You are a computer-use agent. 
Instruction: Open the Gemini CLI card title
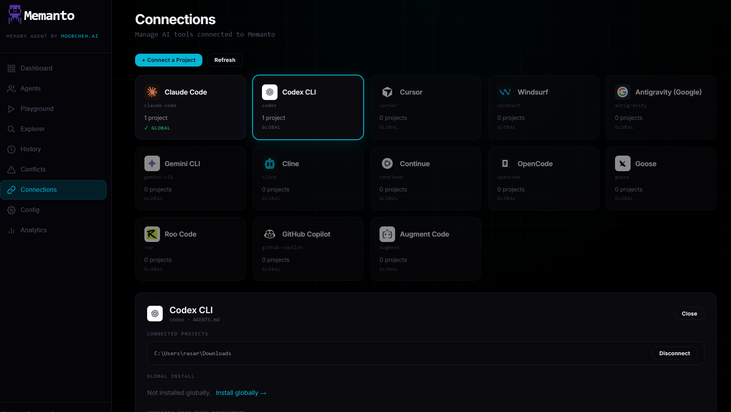tap(182, 164)
